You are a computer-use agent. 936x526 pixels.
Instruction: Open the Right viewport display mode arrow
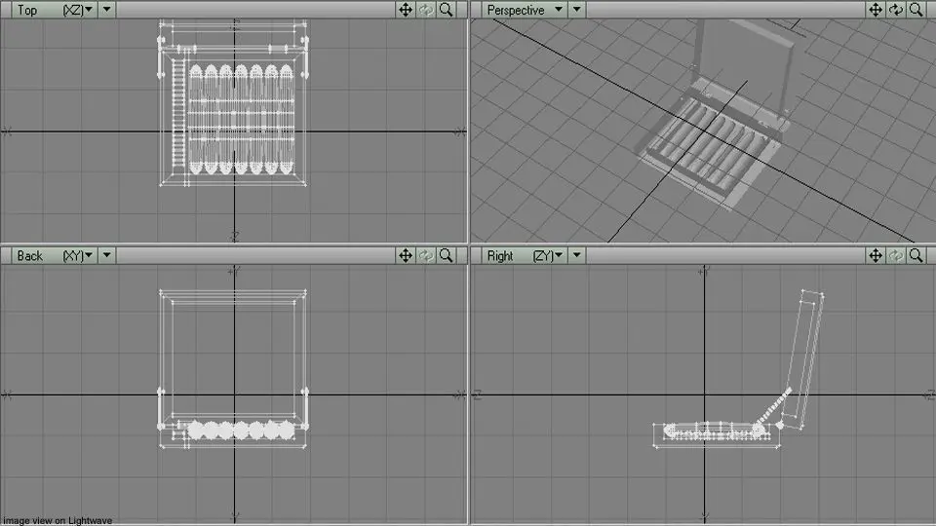click(576, 255)
